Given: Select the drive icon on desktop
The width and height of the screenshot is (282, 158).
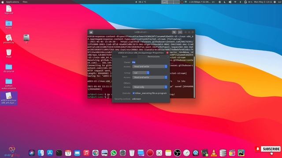Looking at the screenshot, I should [x=26, y=39].
